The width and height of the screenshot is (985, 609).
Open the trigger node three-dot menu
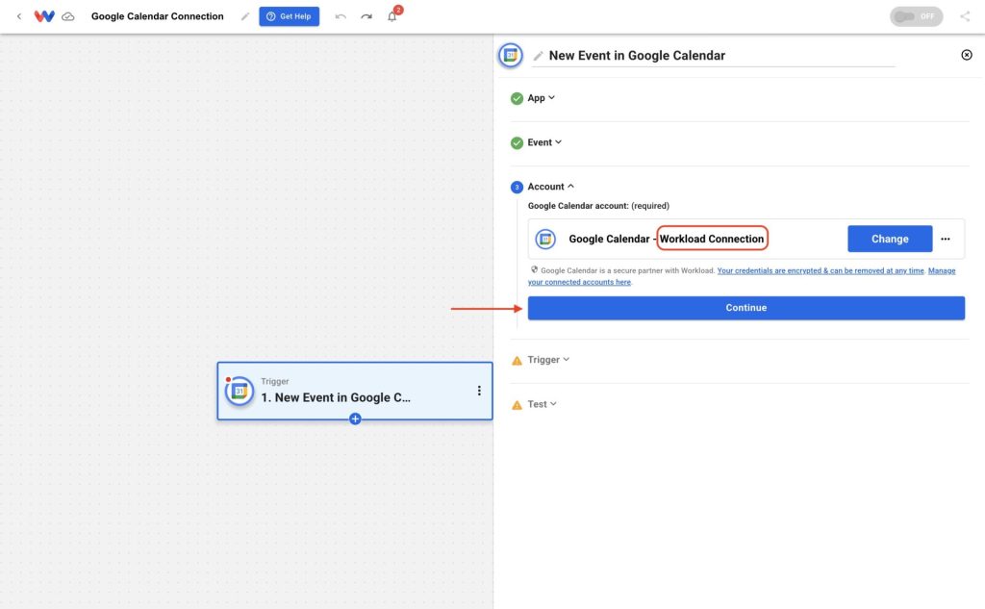(x=479, y=391)
